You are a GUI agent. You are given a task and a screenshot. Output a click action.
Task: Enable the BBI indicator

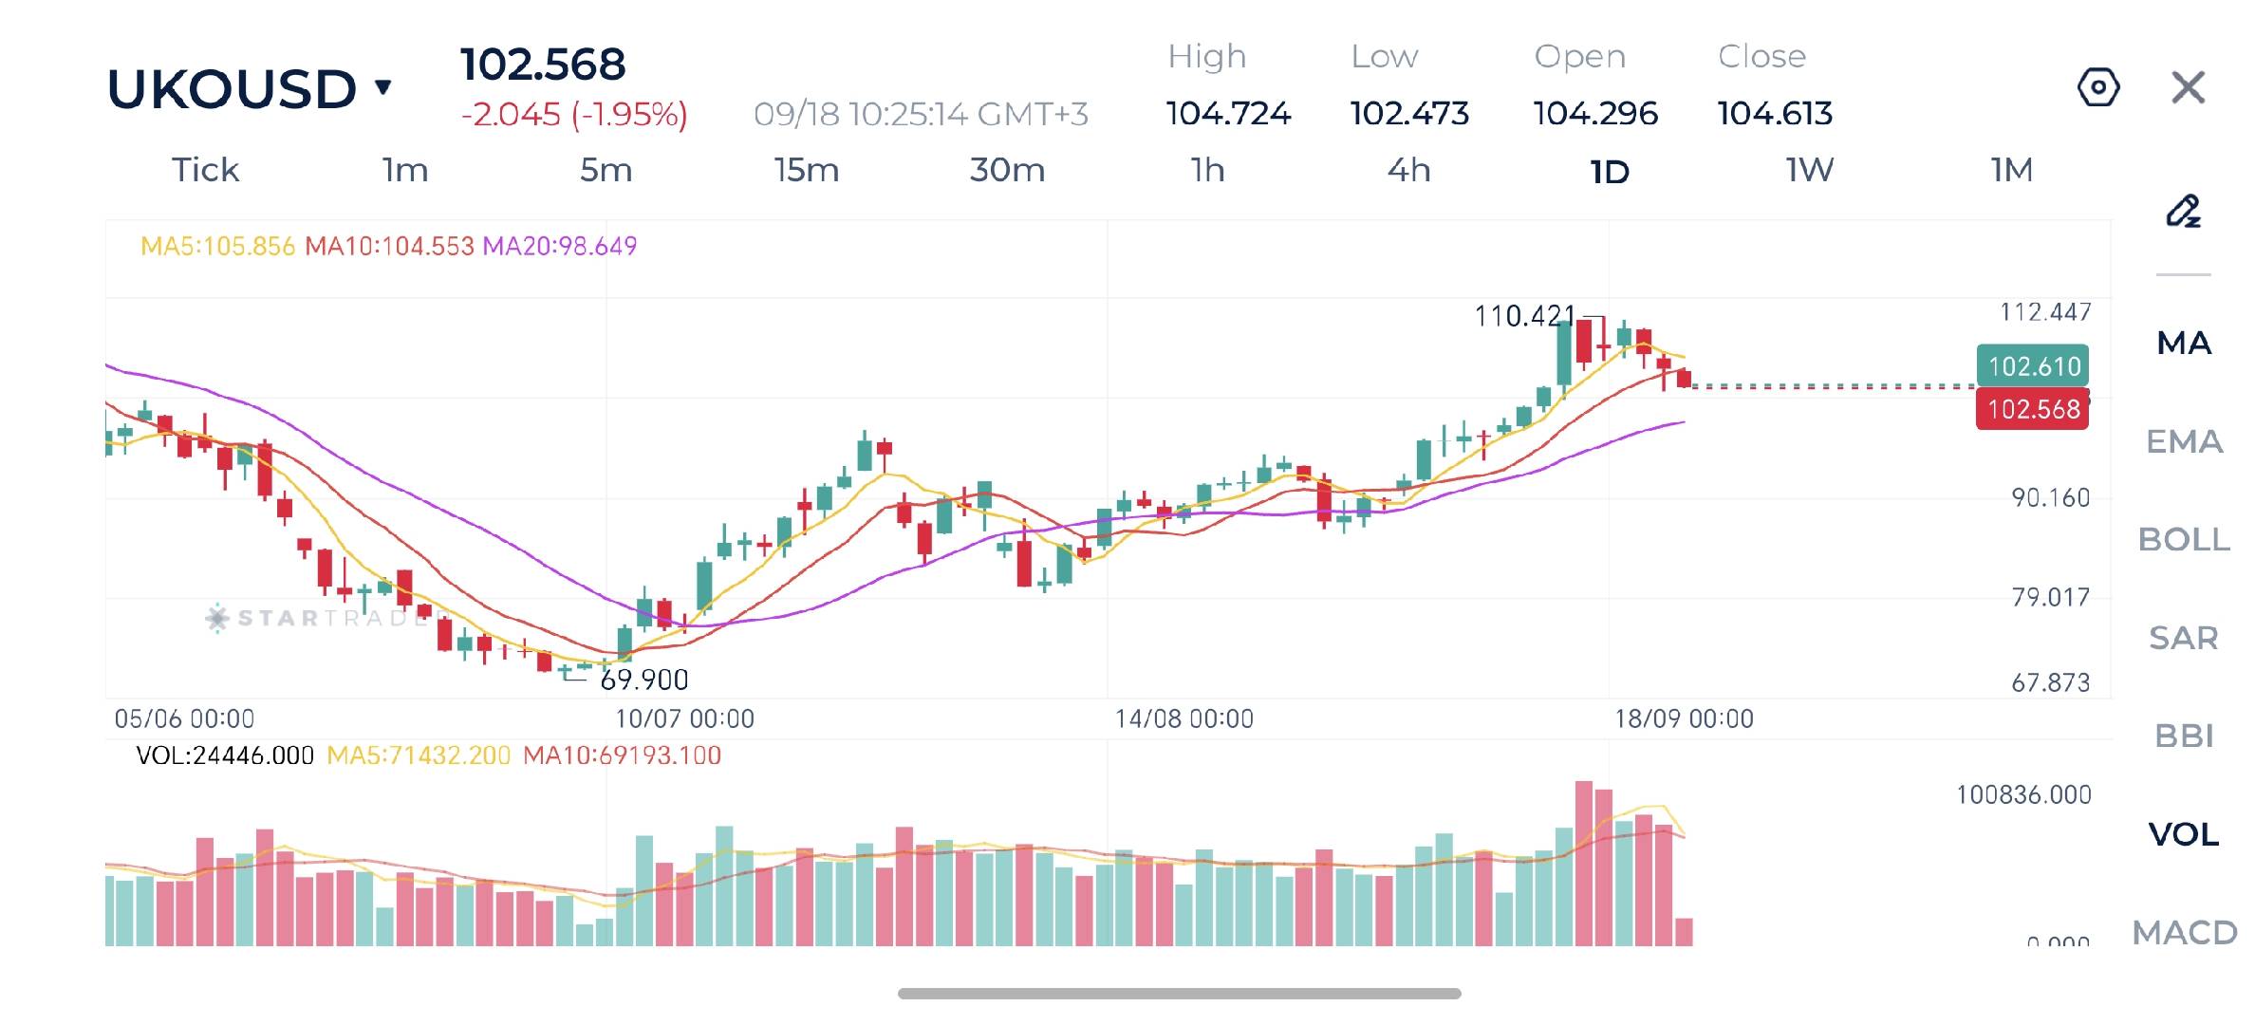point(2184,736)
